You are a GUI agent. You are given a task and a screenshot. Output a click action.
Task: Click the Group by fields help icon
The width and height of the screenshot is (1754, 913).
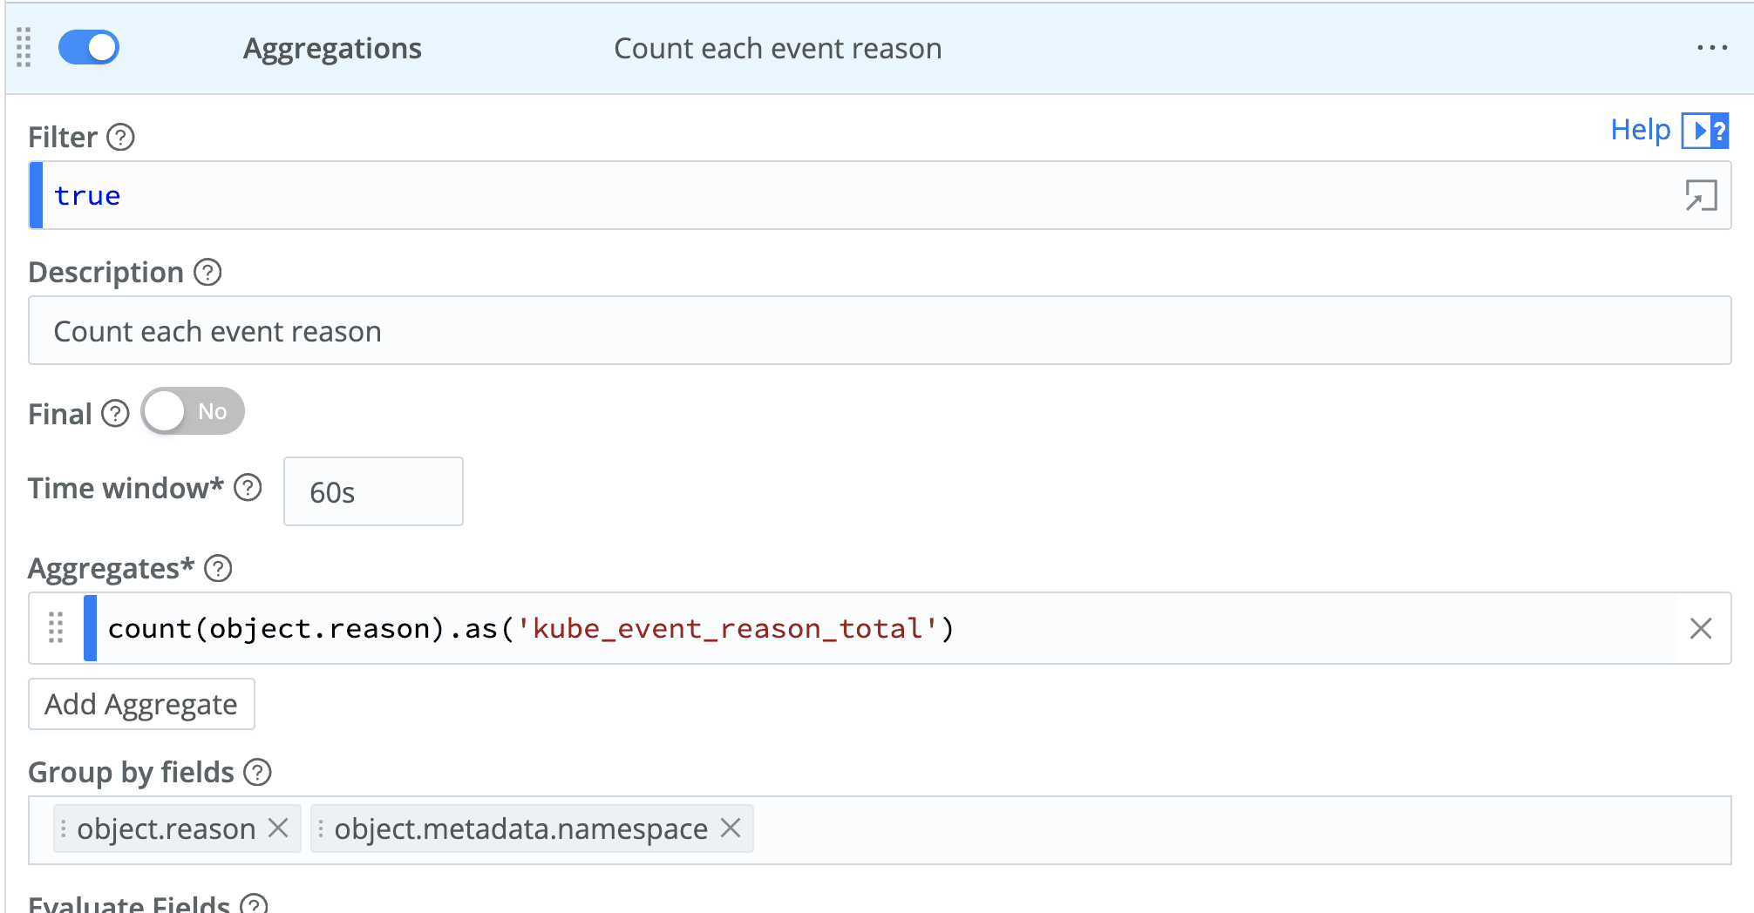click(x=257, y=772)
